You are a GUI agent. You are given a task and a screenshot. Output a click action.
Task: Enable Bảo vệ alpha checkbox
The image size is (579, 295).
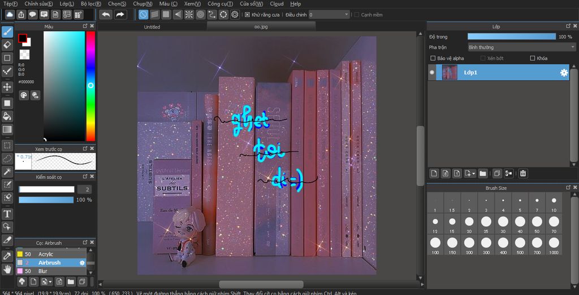[433, 58]
